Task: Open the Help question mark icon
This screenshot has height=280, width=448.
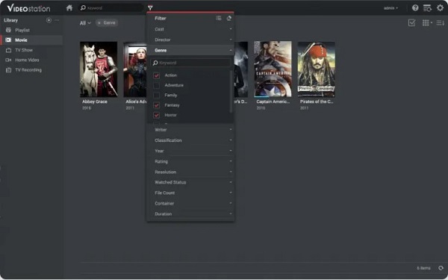Action: click(415, 7)
